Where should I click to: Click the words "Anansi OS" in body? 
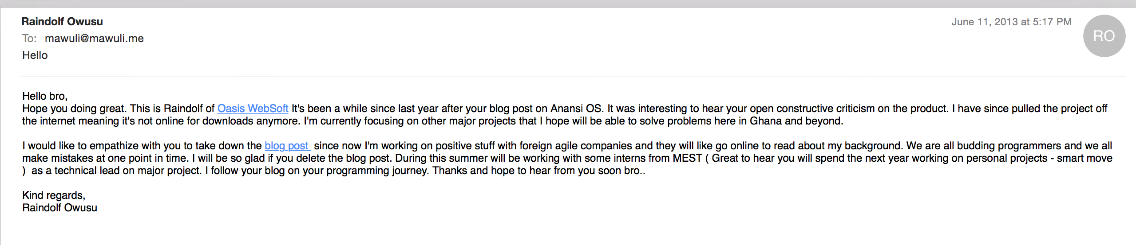click(576, 109)
